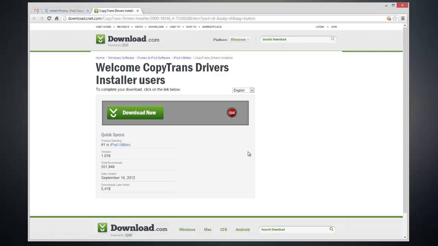Open HOW TO in top navigation

tap(191, 27)
